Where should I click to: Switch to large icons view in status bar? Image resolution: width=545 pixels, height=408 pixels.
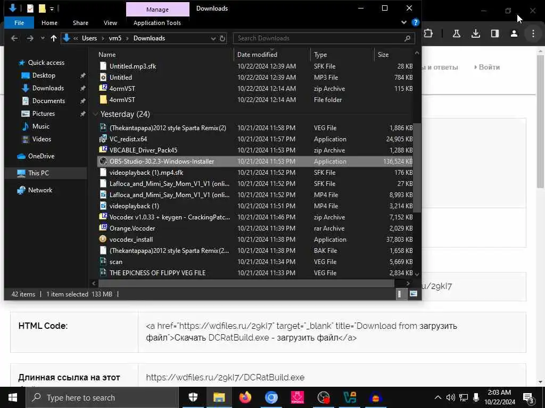point(413,294)
